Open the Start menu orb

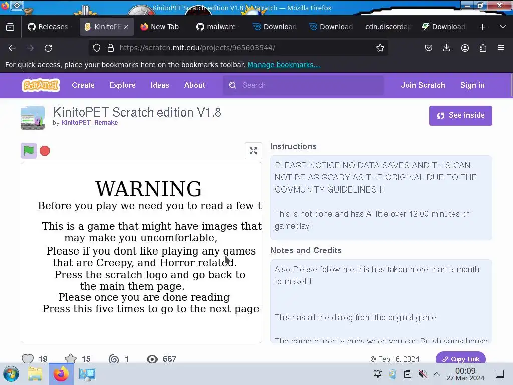pos(11,374)
